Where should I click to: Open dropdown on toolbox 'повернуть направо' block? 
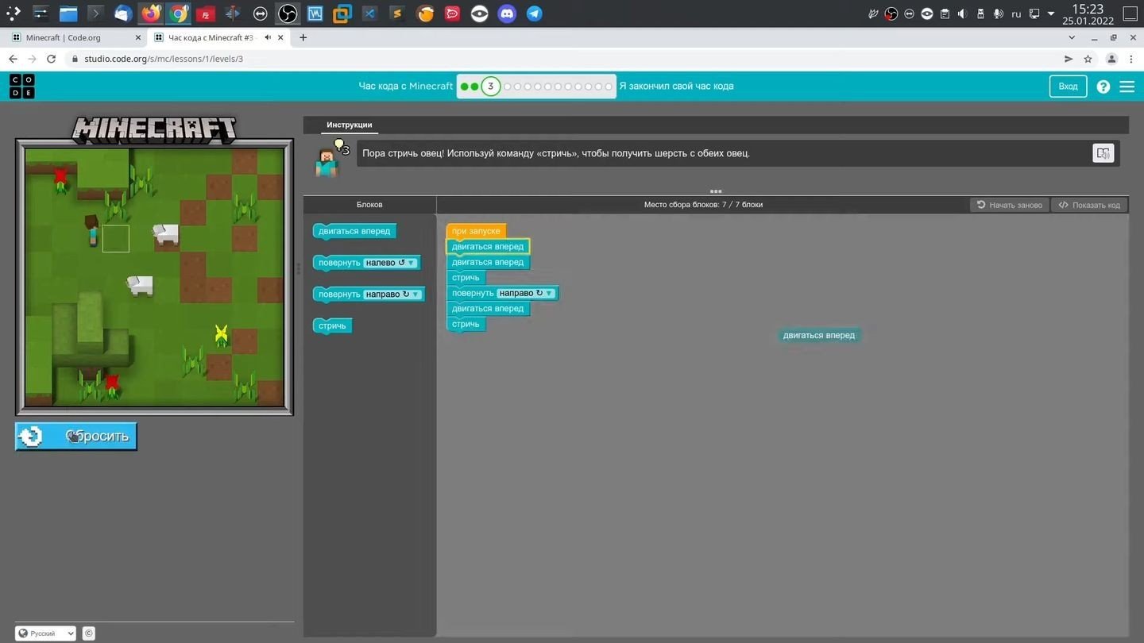(415, 295)
